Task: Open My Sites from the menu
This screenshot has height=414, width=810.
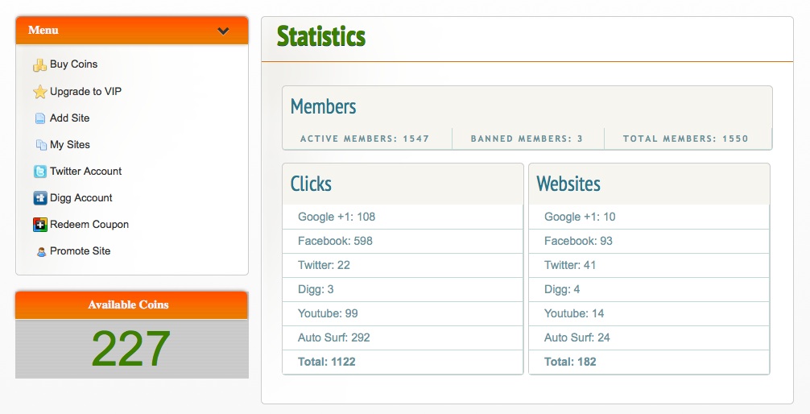Action: pyautogui.click(x=70, y=145)
